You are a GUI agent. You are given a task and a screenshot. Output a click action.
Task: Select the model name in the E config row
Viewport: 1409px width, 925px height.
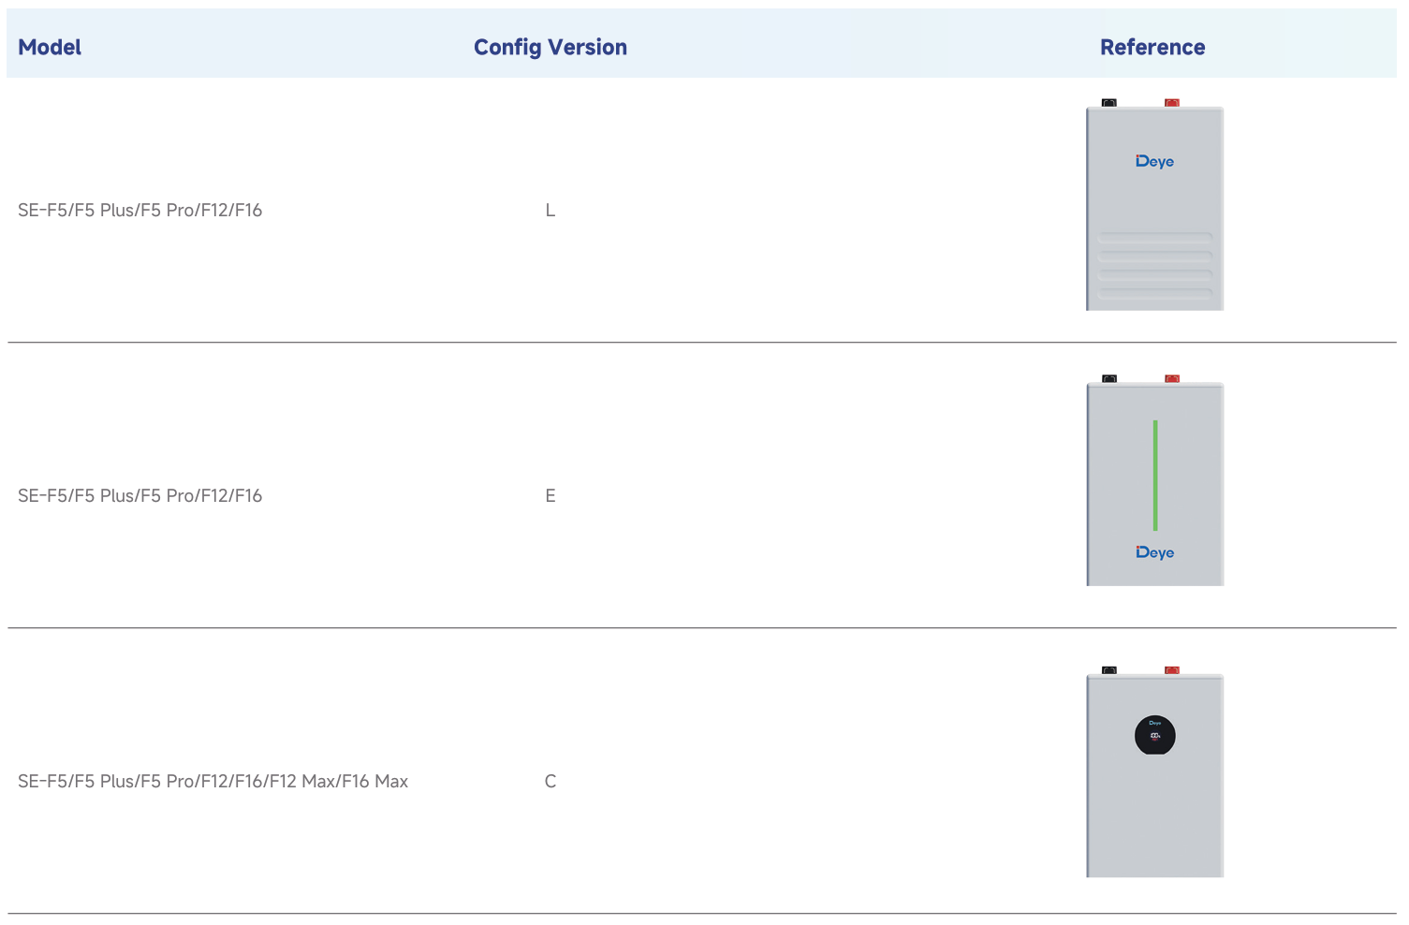point(139,496)
